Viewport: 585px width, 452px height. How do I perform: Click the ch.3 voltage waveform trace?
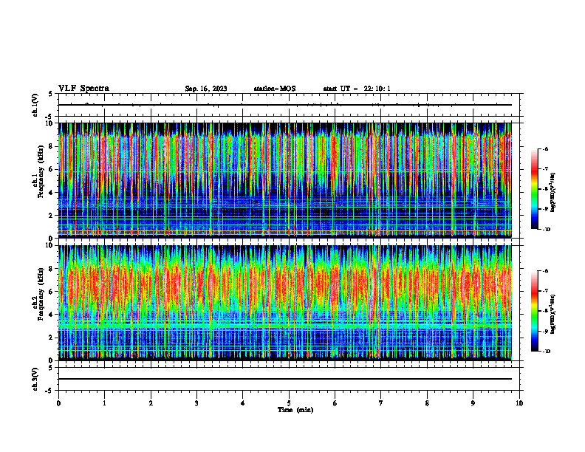tap(285, 379)
